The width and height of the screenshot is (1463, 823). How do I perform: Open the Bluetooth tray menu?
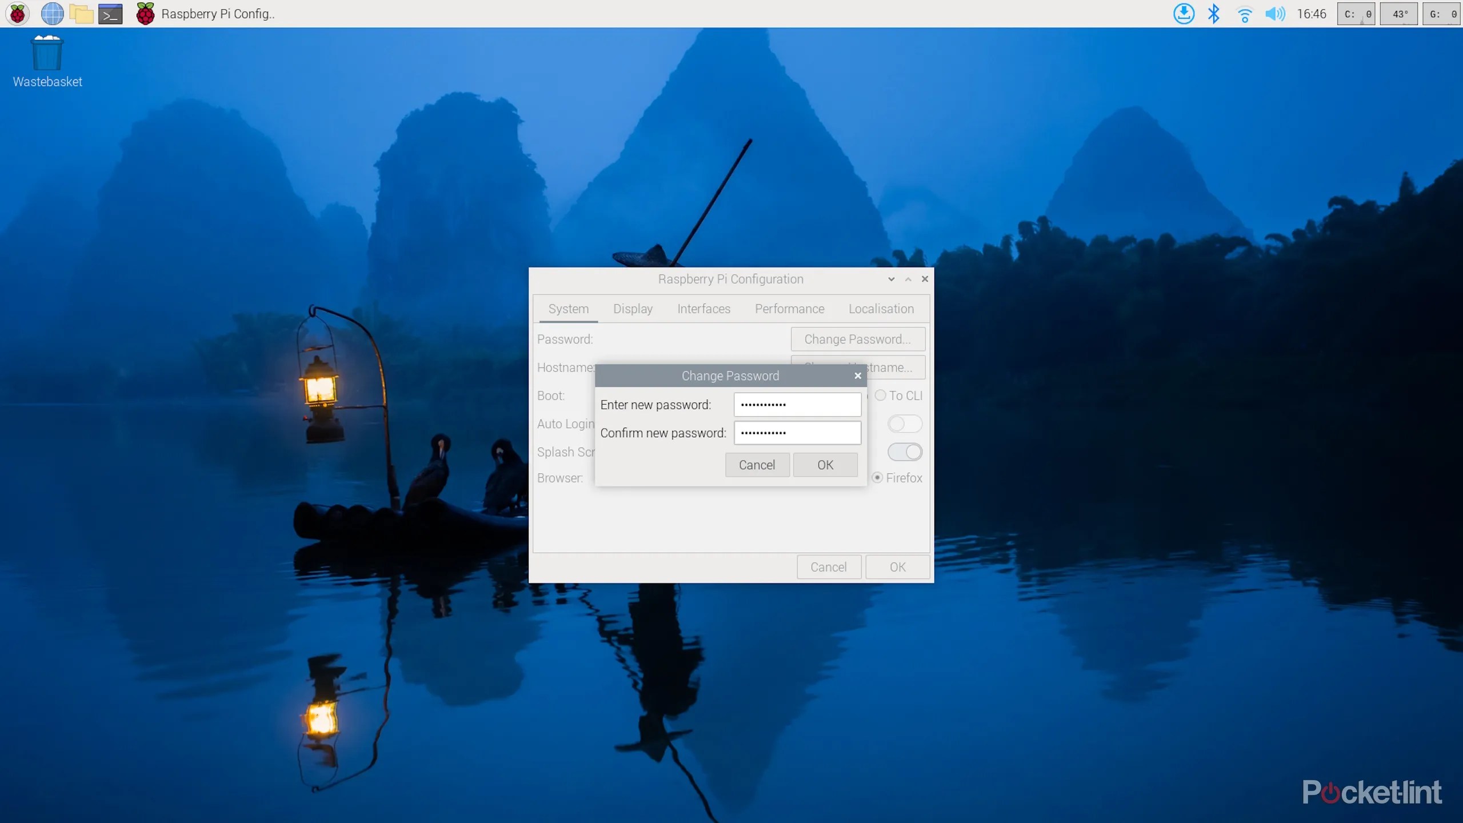pos(1213,14)
